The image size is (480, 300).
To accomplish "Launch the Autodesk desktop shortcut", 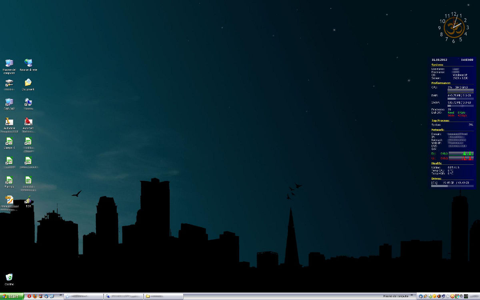I will pos(9,122).
